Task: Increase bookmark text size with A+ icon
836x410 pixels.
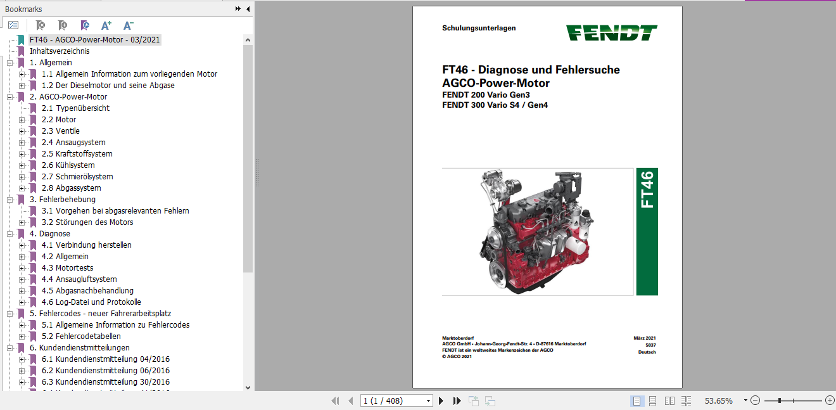Action: 106,25
